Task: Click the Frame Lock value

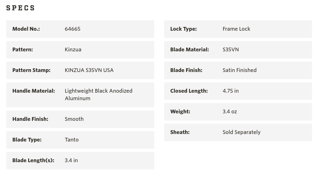Action: click(237, 29)
